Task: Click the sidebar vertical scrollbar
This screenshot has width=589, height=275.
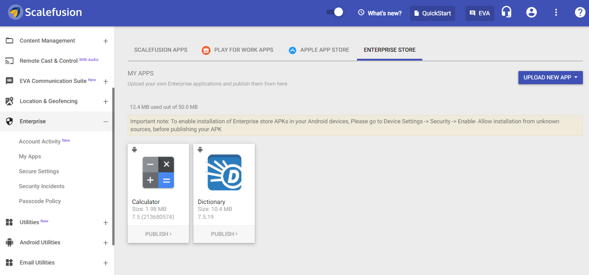Action: click(113, 167)
